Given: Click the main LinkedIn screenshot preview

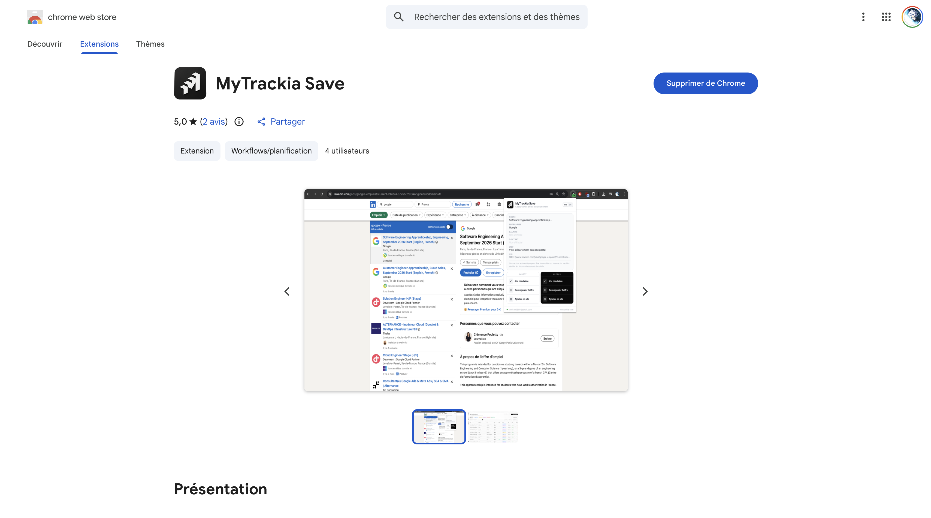Looking at the screenshot, I should point(466,290).
